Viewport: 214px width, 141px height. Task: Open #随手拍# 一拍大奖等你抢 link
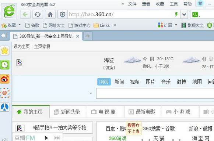pyautogui.click(x=59, y=128)
